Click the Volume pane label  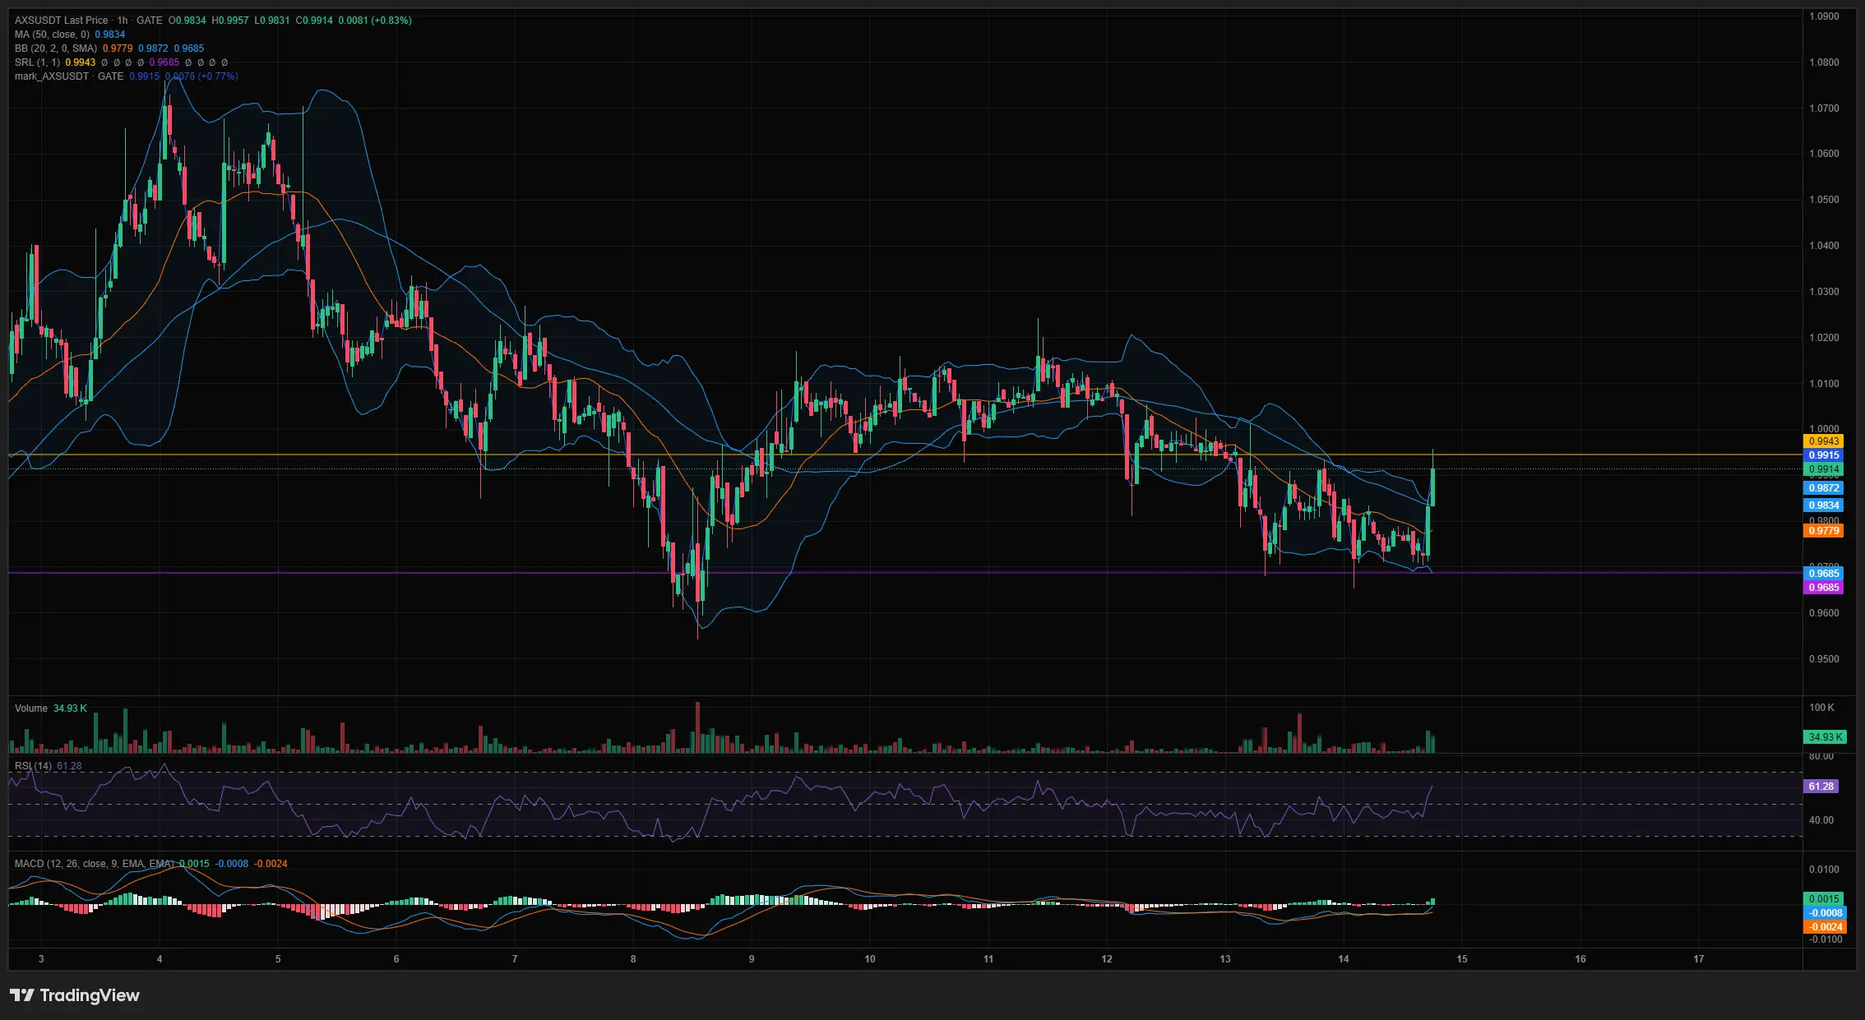31,708
